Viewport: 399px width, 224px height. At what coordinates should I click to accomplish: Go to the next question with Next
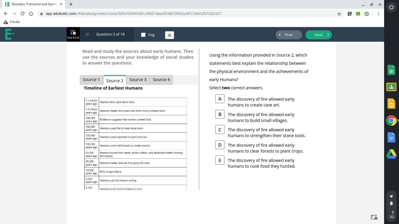tap(319, 35)
